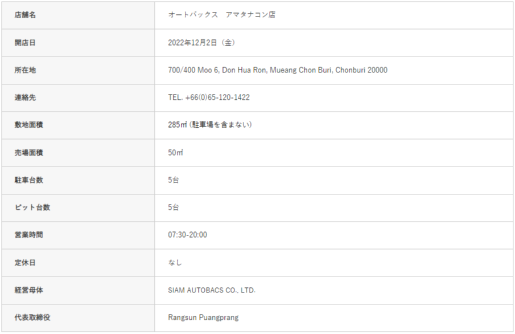The width and height of the screenshot is (515, 334).
Task: Click the phone number +66(0)65-120-1422
Action: [x=217, y=97]
